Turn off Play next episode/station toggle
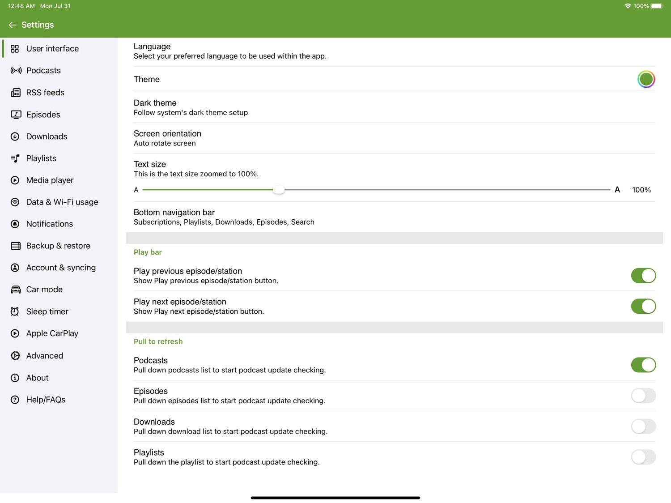The image size is (671, 503). (643, 307)
